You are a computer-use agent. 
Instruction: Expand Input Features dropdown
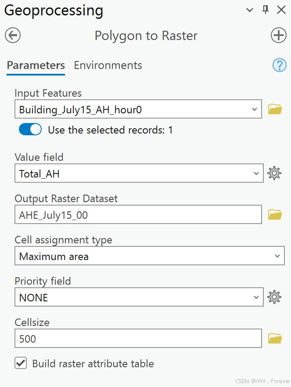pos(255,110)
